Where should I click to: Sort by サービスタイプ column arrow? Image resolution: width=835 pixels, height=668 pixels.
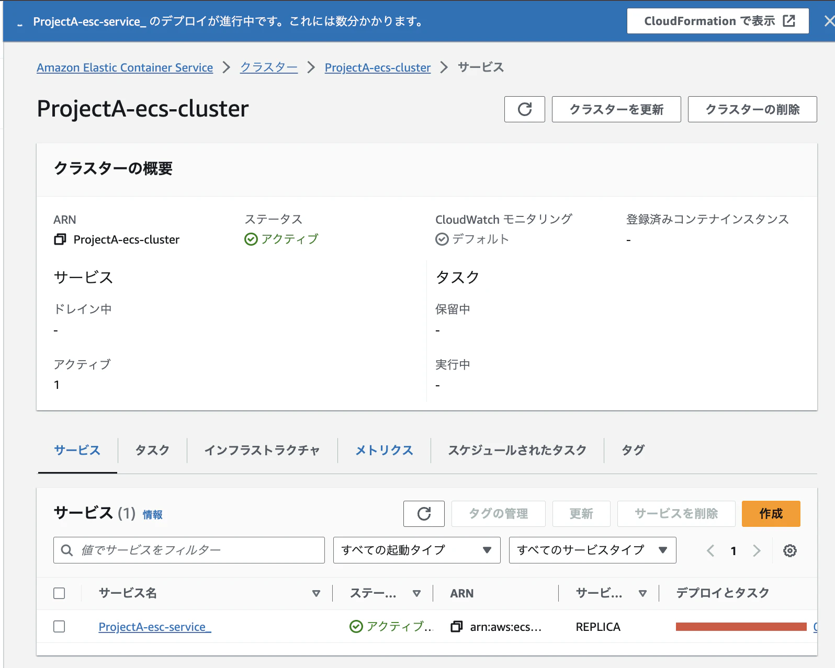click(x=642, y=593)
